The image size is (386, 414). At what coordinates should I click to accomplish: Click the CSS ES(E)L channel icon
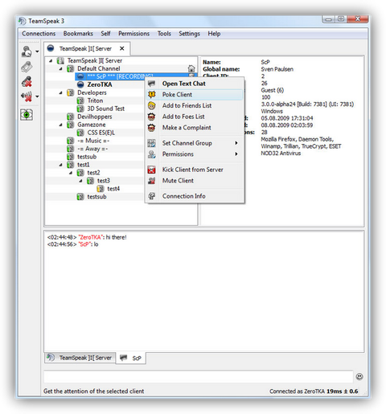(x=80, y=133)
